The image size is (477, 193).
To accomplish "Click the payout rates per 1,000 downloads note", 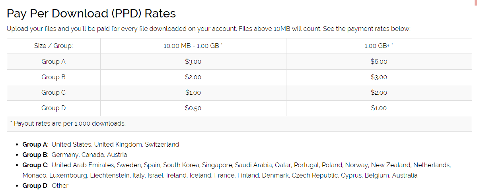I will click(x=68, y=123).
